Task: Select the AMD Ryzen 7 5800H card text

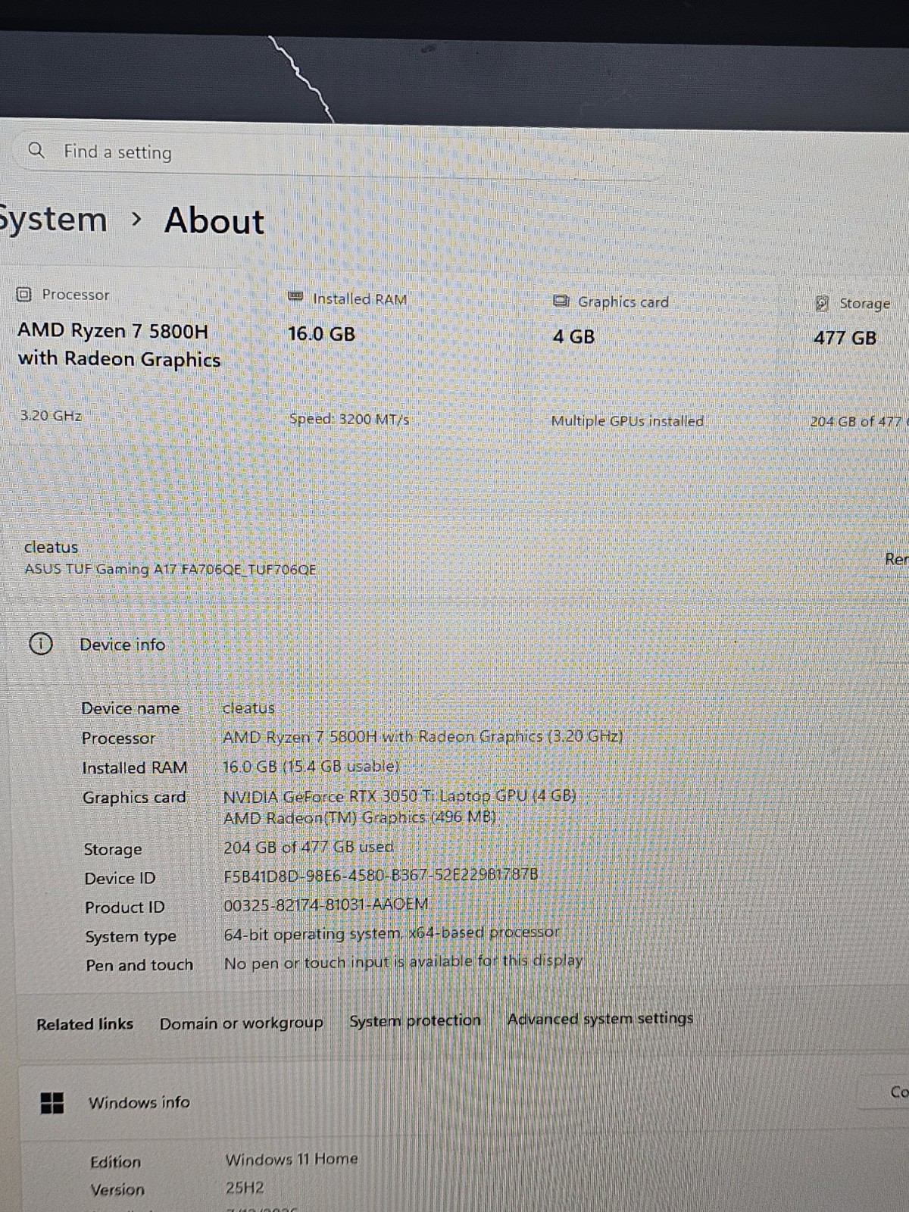Action: pyautogui.click(x=119, y=345)
